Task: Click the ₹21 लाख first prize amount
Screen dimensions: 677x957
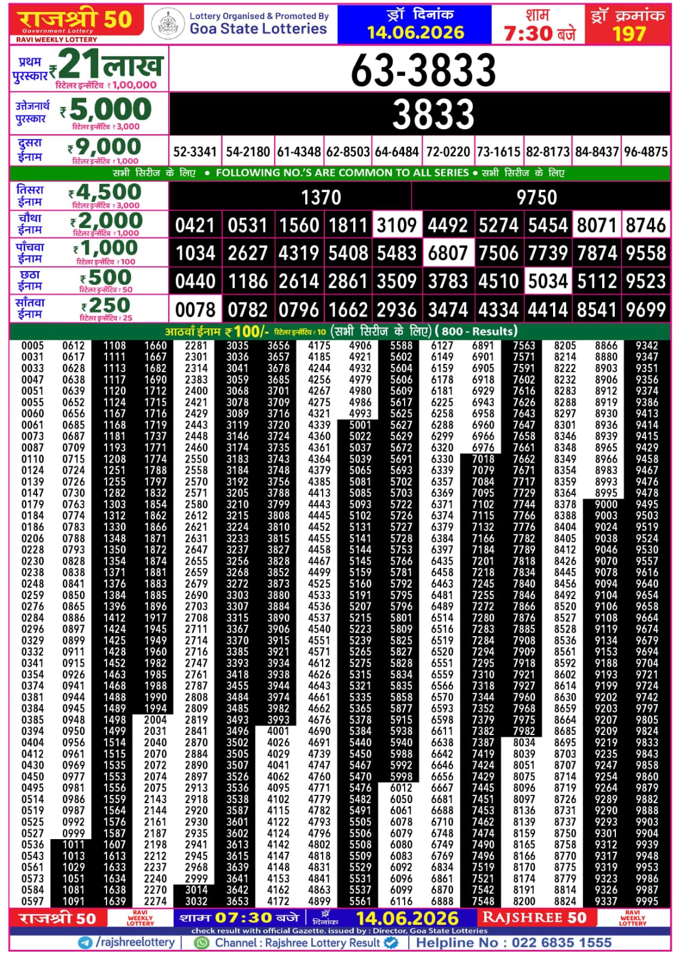Action: point(107,63)
